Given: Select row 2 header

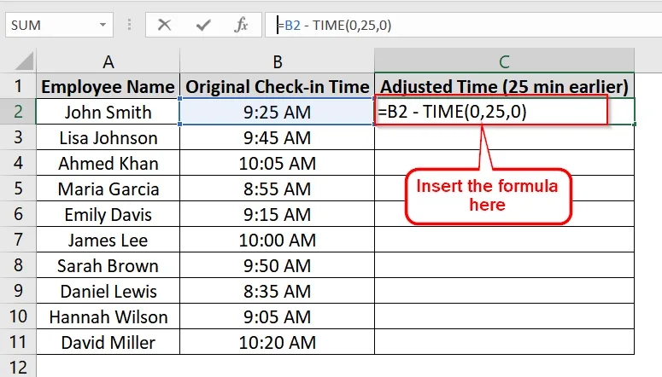Looking at the screenshot, I should (x=18, y=112).
